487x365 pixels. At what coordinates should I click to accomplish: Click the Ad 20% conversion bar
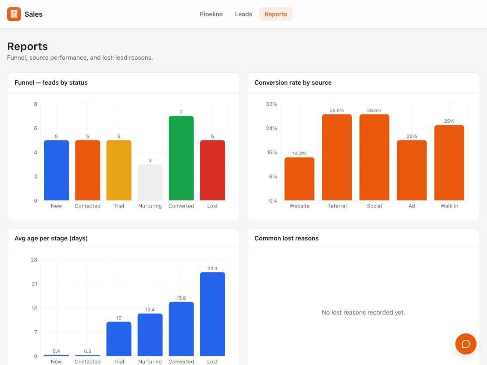pyautogui.click(x=412, y=170)
